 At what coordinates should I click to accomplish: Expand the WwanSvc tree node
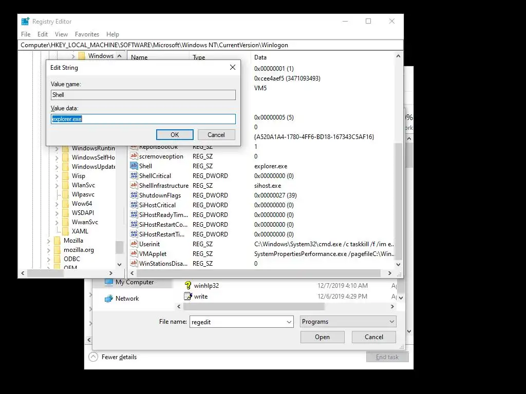[57, 222]
